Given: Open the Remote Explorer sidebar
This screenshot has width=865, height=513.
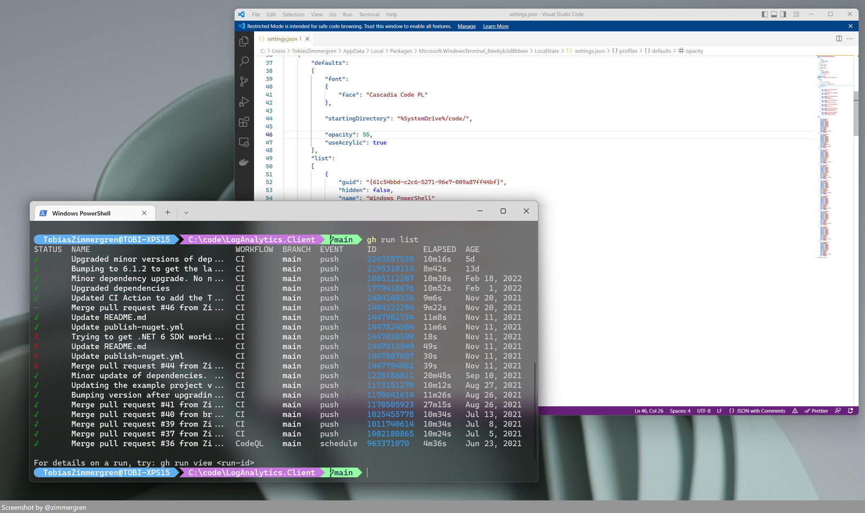Looking at the screenshot, I should pyautogui.click(x=244, y=142).
